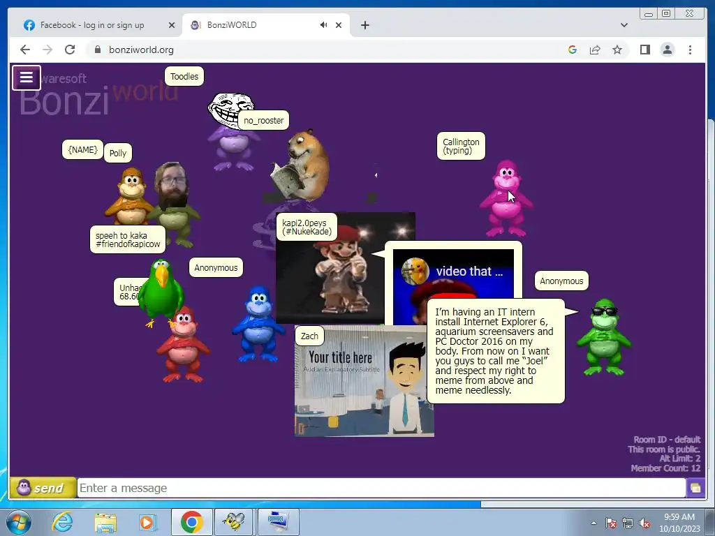Click the purple send button
This screenshot has width=715, height=536.
pos(42,488)
